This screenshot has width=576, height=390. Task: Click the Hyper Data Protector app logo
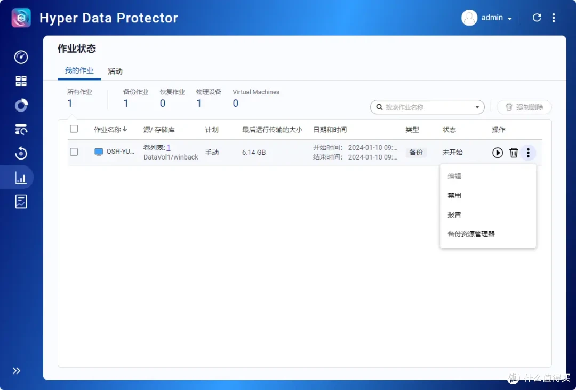(x=21, y=17)
